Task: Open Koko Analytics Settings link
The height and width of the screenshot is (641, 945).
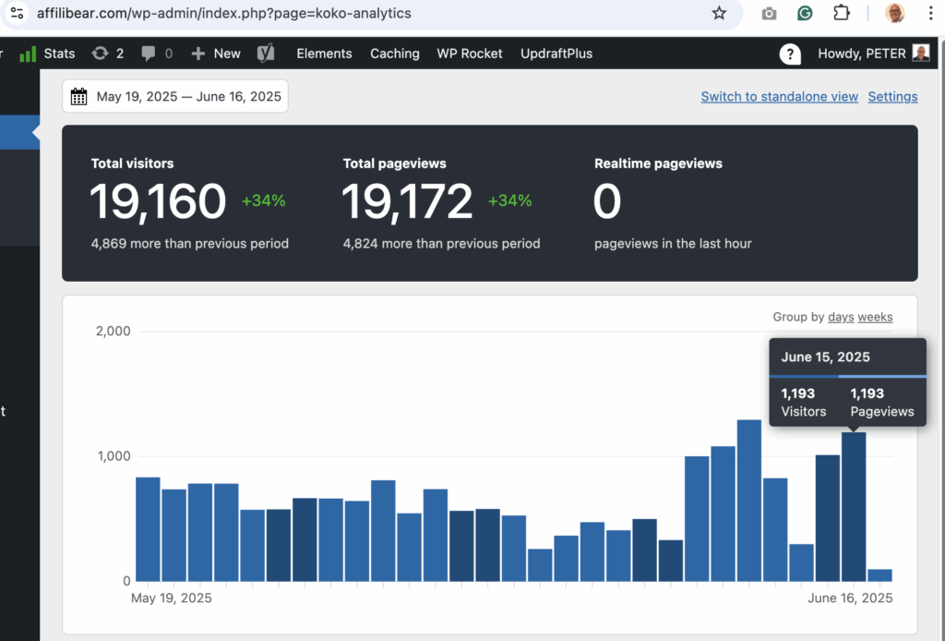Action: click(892, 96)
